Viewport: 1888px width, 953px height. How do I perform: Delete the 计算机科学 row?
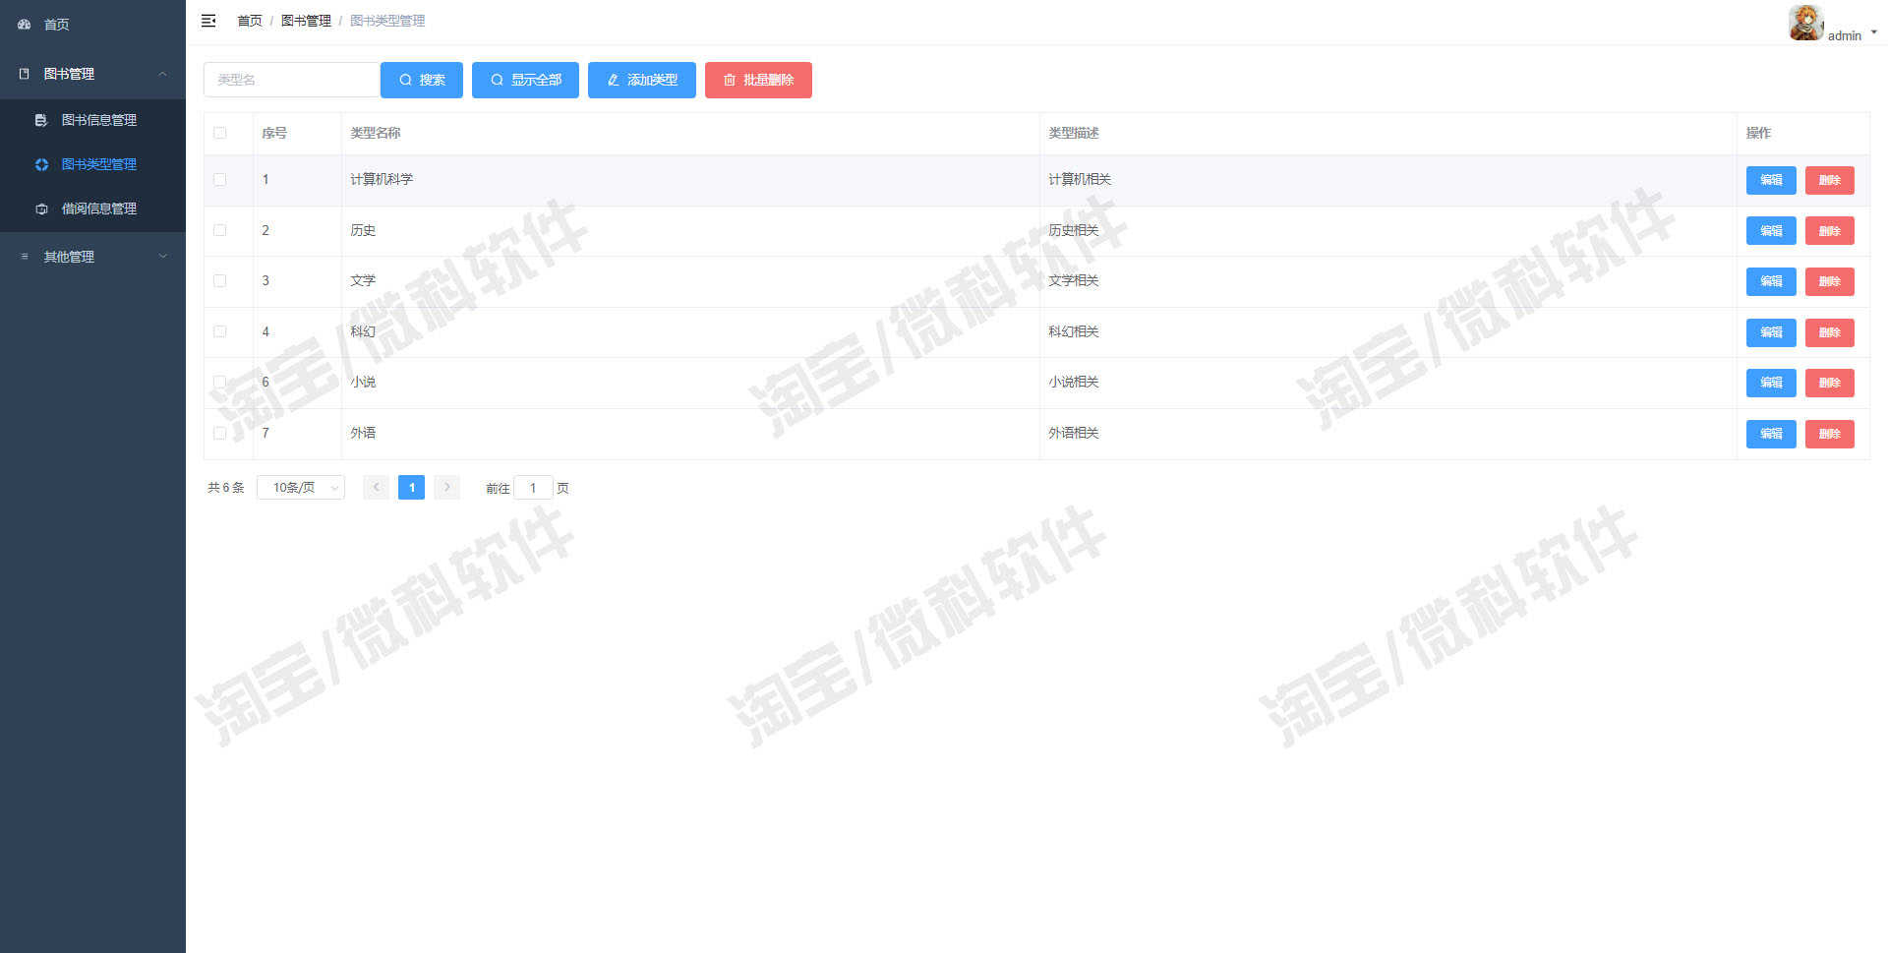(x=1829, y=180)
